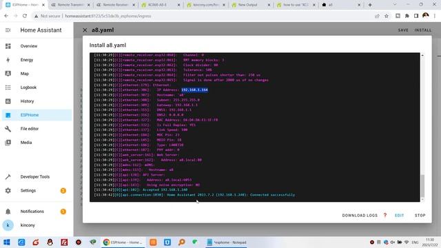
Task: Open the Chrome profile avatar
Action: pyautogui.click(x=426, y=15)
